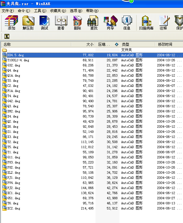Open the 选项(N) menu
This screenshot has width=183, height=223.
[76, 11]
